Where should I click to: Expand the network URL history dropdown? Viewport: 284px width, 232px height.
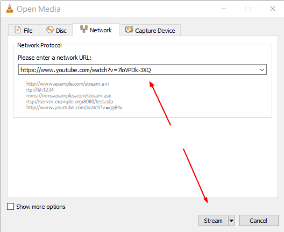coord(262,70)
